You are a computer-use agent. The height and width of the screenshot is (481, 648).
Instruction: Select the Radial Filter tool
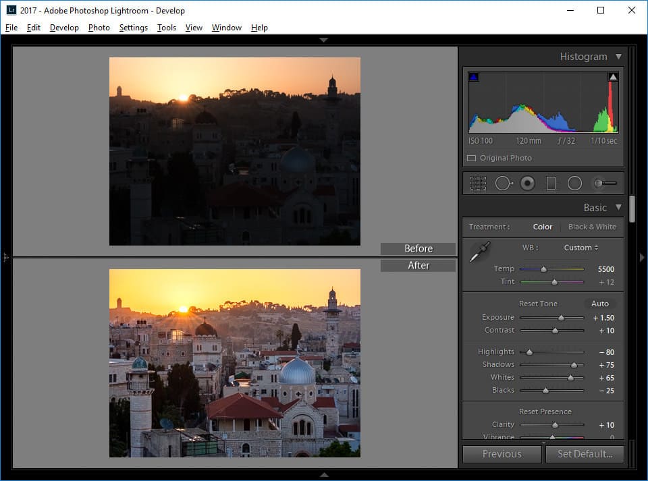[574, 183]
